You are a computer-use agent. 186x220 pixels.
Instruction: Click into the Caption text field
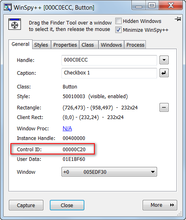tap(109, 73)
